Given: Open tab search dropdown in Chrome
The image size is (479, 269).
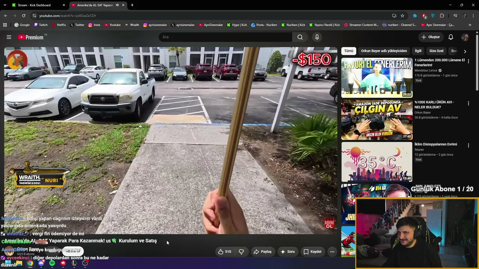Looking at the screenshot, I should coord(4,5).
